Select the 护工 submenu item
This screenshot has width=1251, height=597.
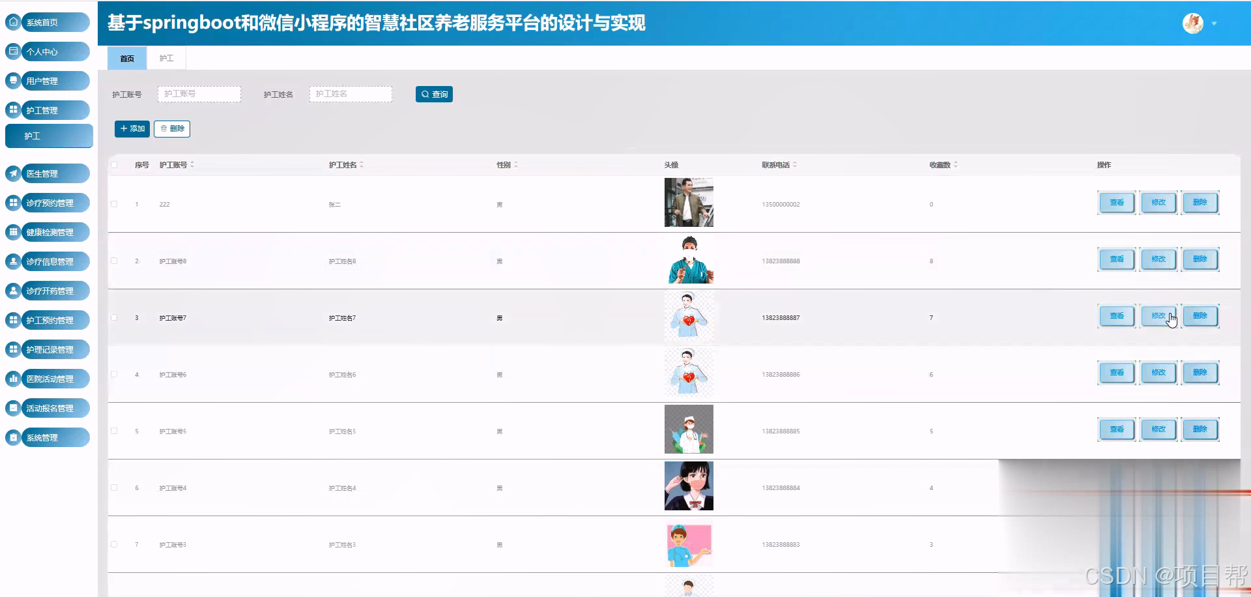pyautogui.click(x=49, y=136)
